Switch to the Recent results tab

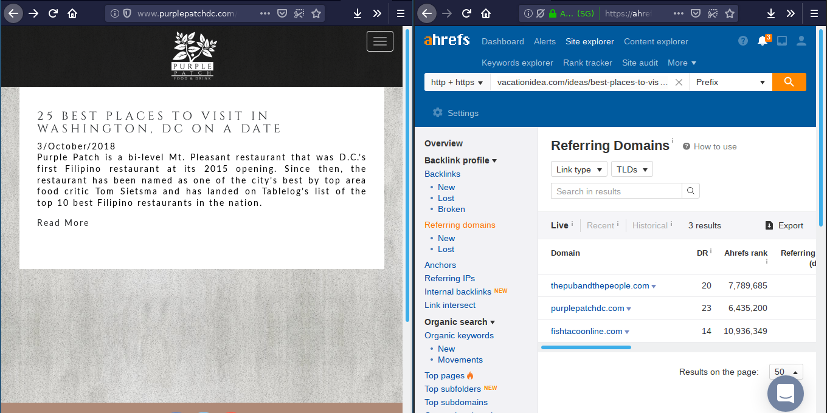coord(601,225)
